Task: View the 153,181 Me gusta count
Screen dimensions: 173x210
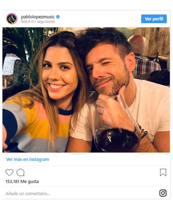Action: coord(22,182)
